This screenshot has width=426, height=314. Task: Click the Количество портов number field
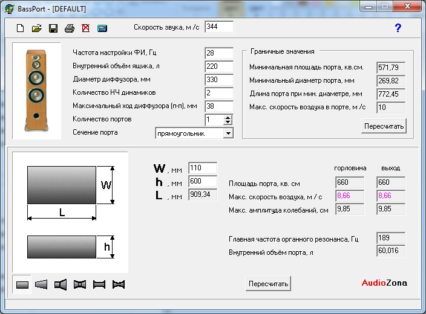[214, 120]
